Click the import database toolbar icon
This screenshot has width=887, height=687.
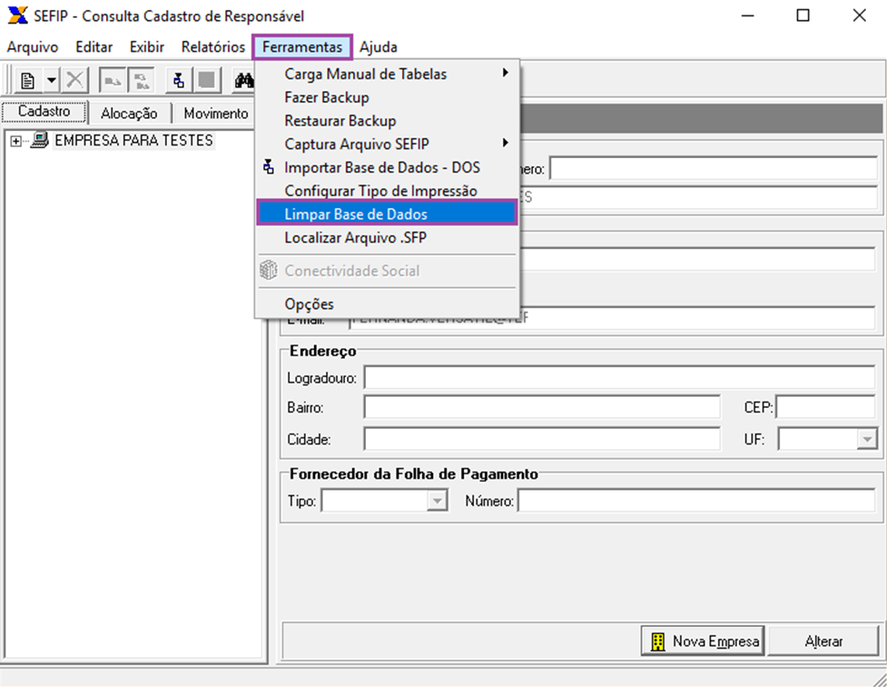(x=179, y=81)
